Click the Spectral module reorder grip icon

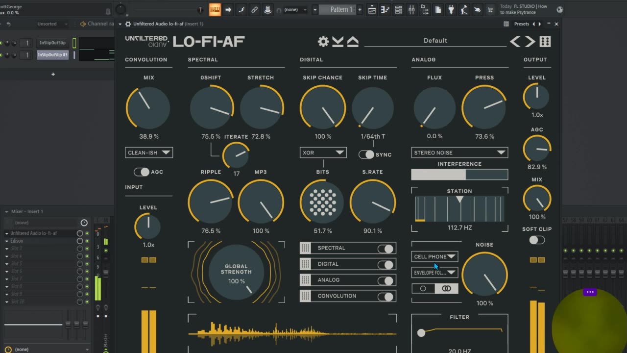click(x=305, y=248)
